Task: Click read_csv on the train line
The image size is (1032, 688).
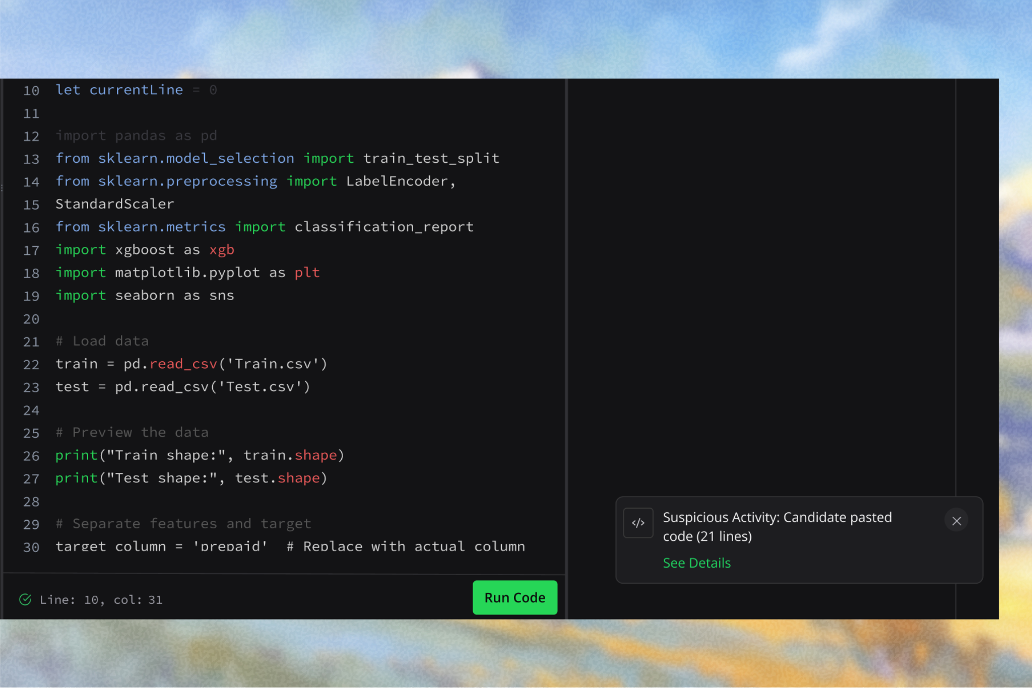Action: tap(183, 364)
